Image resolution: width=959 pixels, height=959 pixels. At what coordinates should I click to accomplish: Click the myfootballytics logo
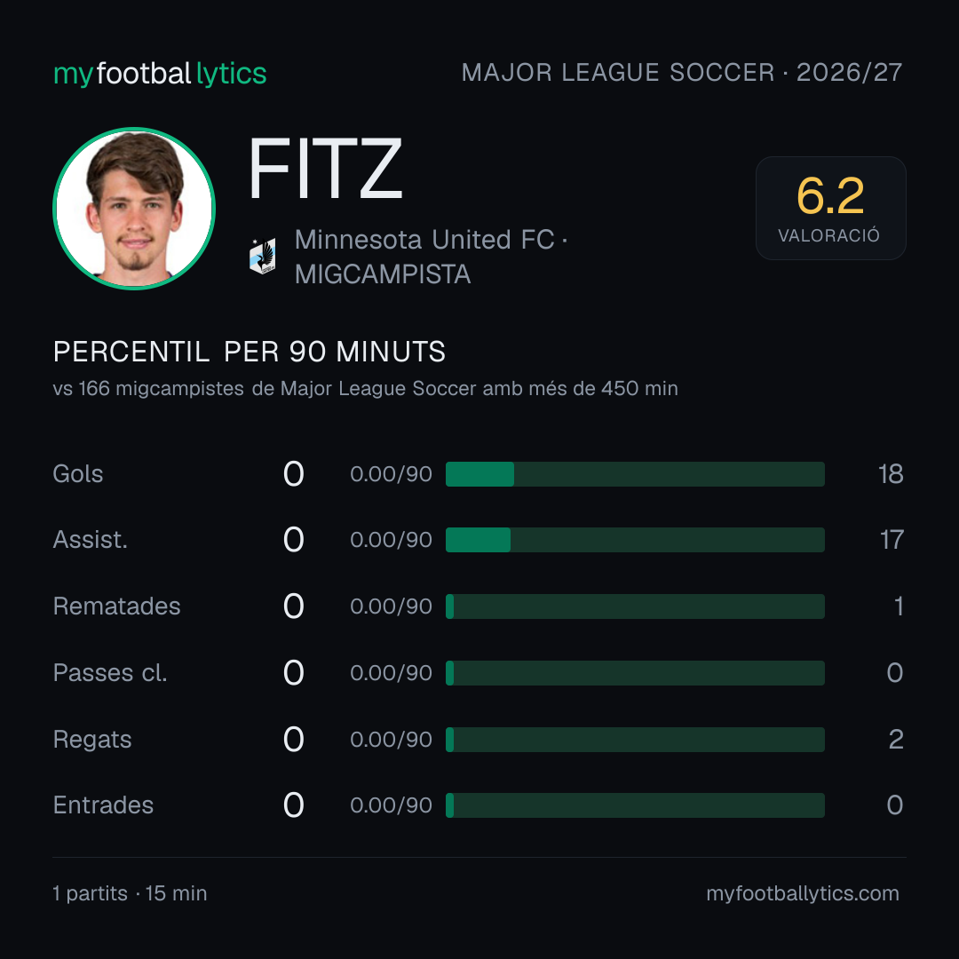point(160,74)
